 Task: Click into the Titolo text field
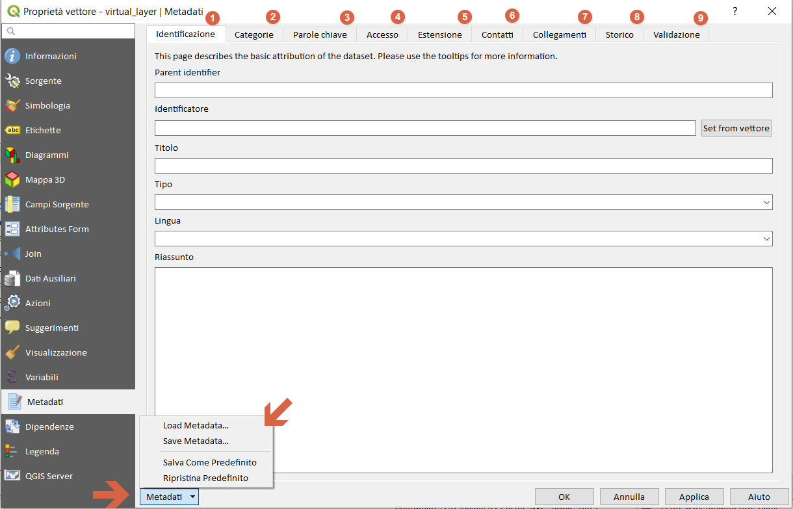point(463,166)
